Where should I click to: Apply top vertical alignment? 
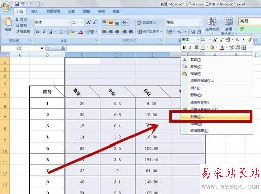point(104,22)
